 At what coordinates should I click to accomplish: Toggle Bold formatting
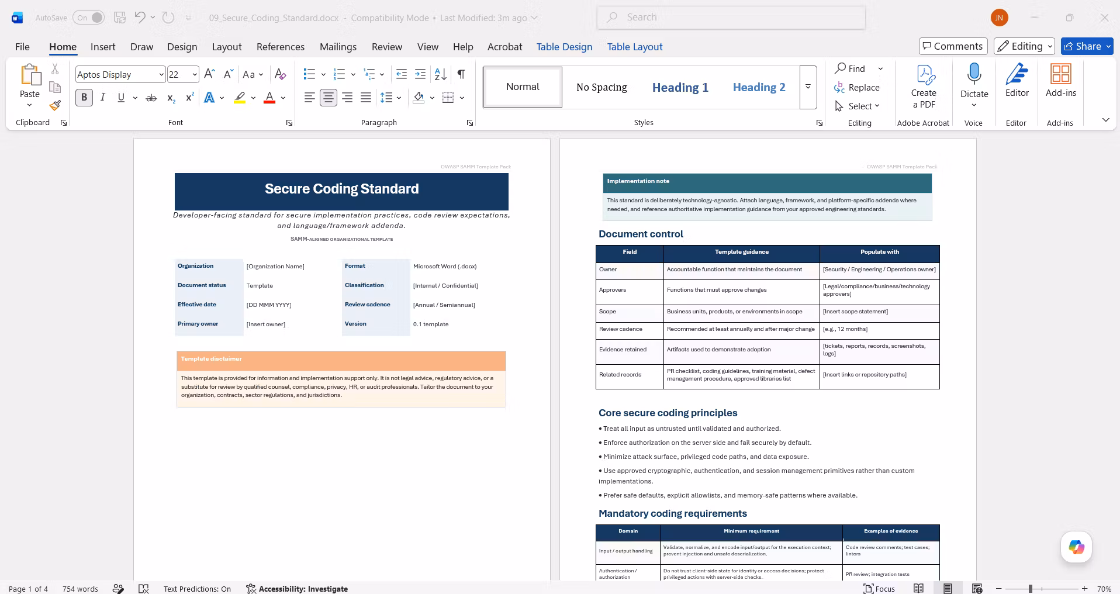click(x=84, y=98)
